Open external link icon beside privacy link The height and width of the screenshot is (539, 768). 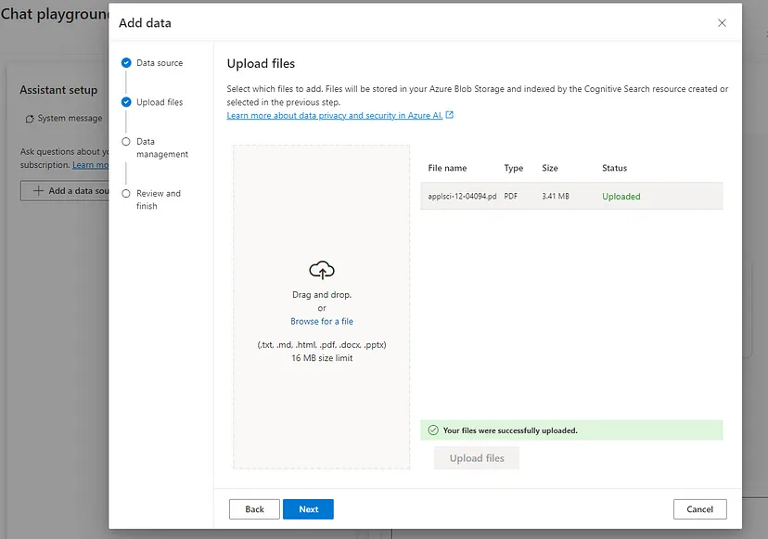point(450,115)
